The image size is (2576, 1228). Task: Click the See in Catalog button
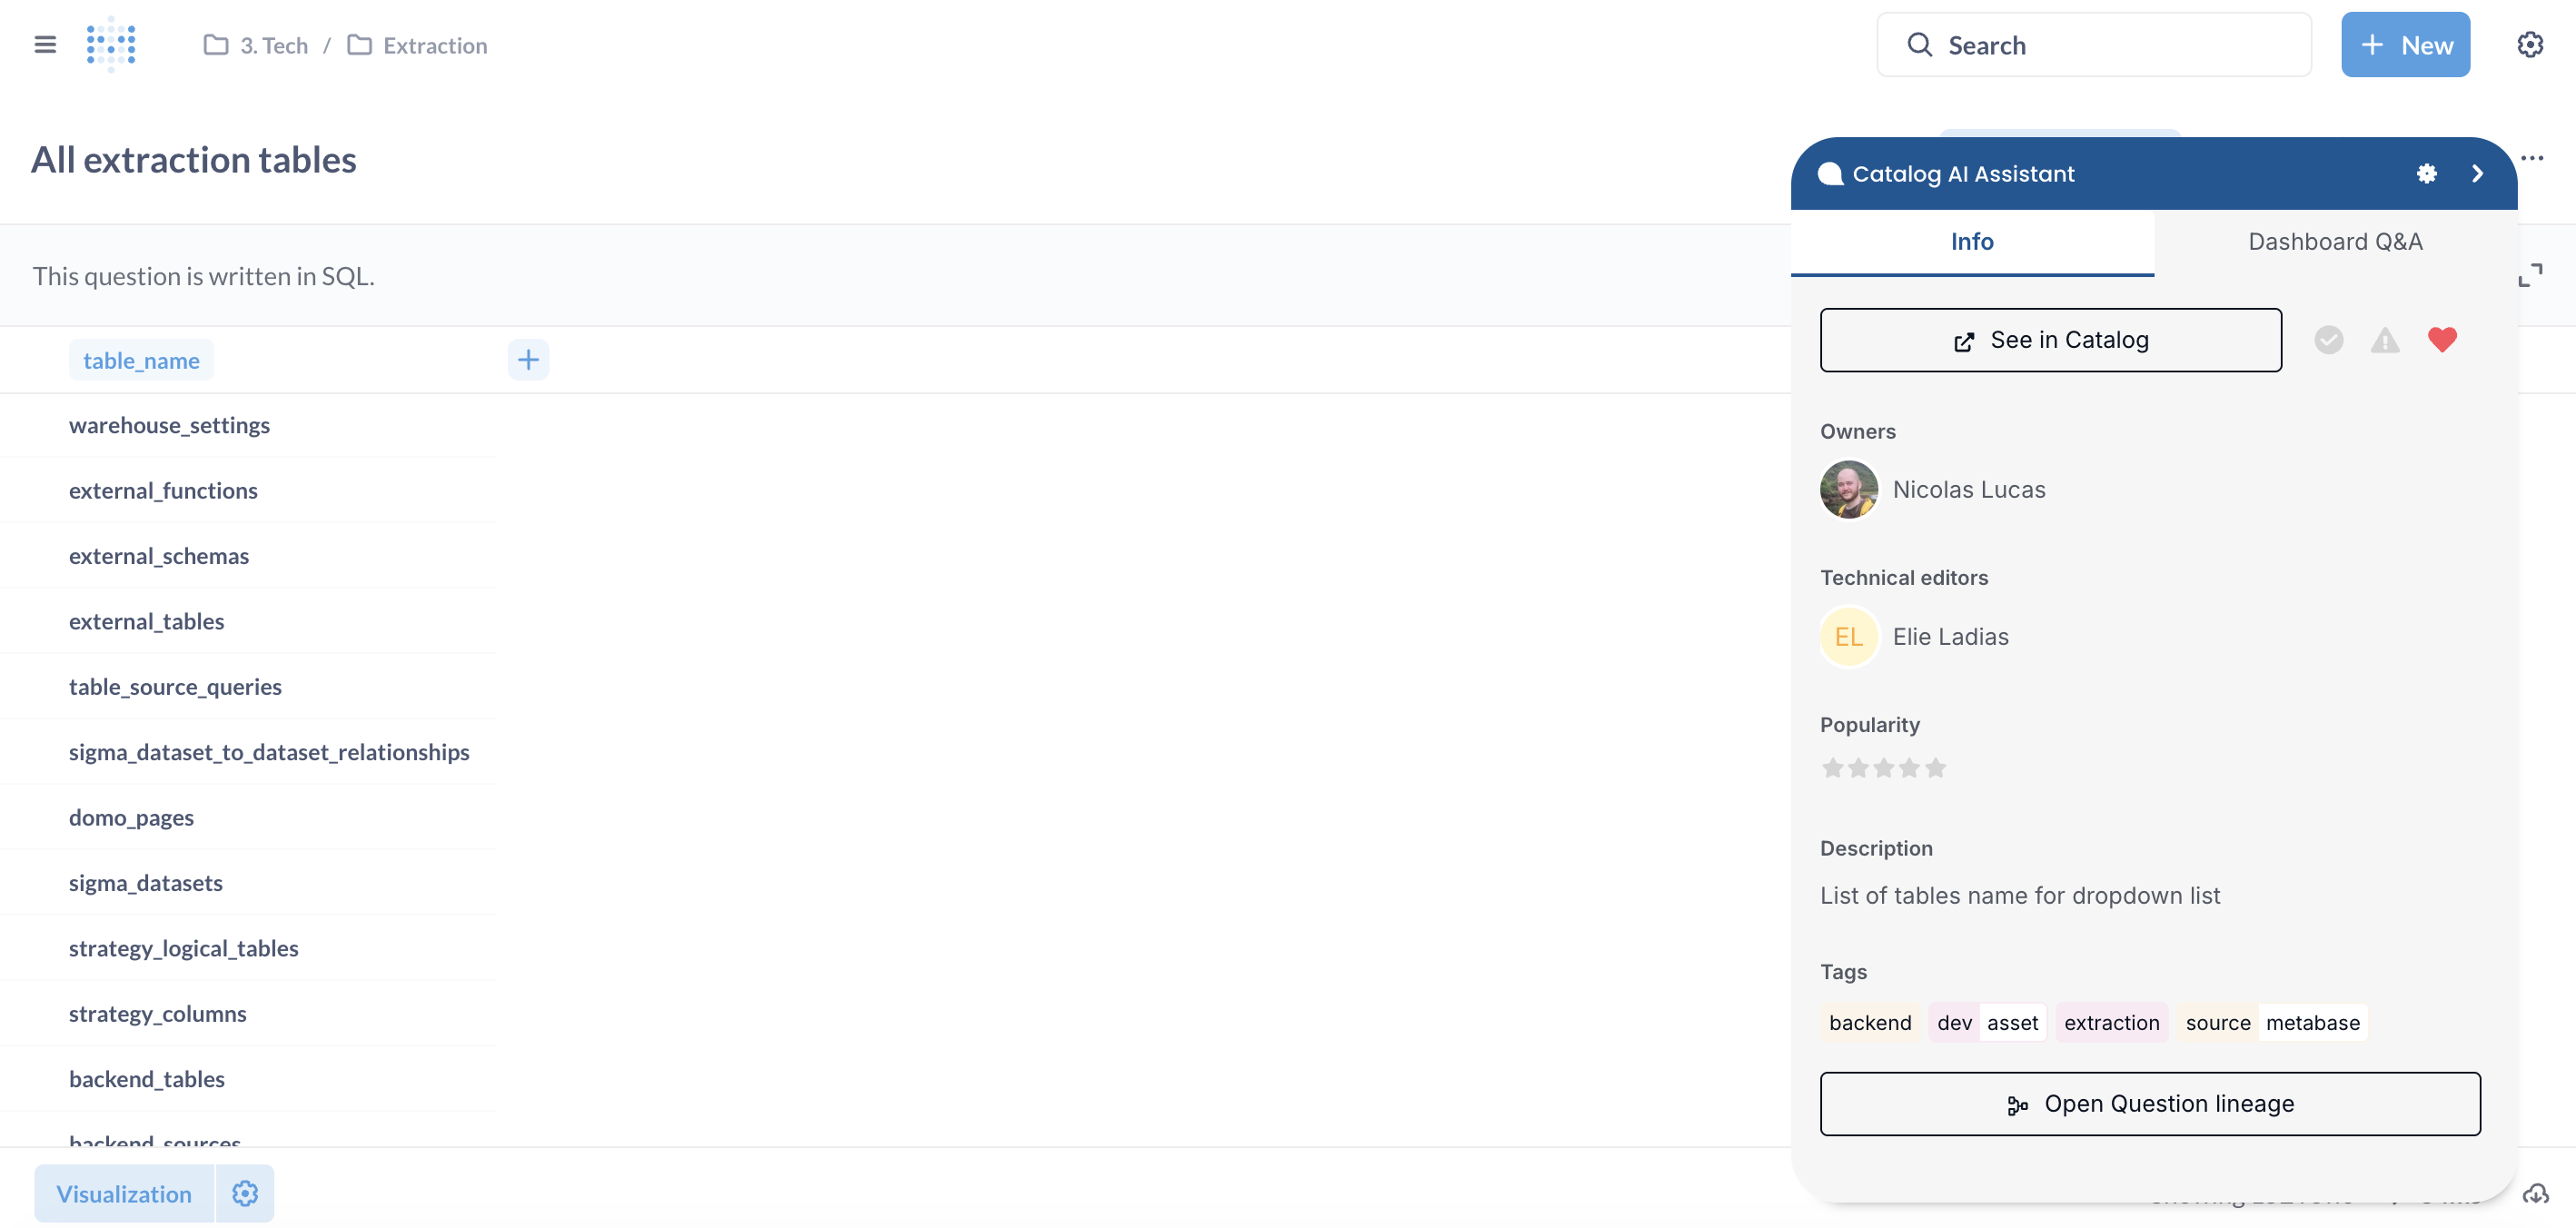click(x=2050, y=340)
